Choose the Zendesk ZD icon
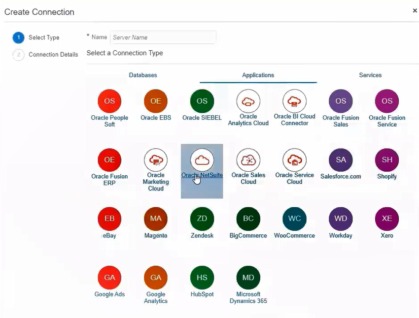419x318 pixels. (x=202, y=219)
